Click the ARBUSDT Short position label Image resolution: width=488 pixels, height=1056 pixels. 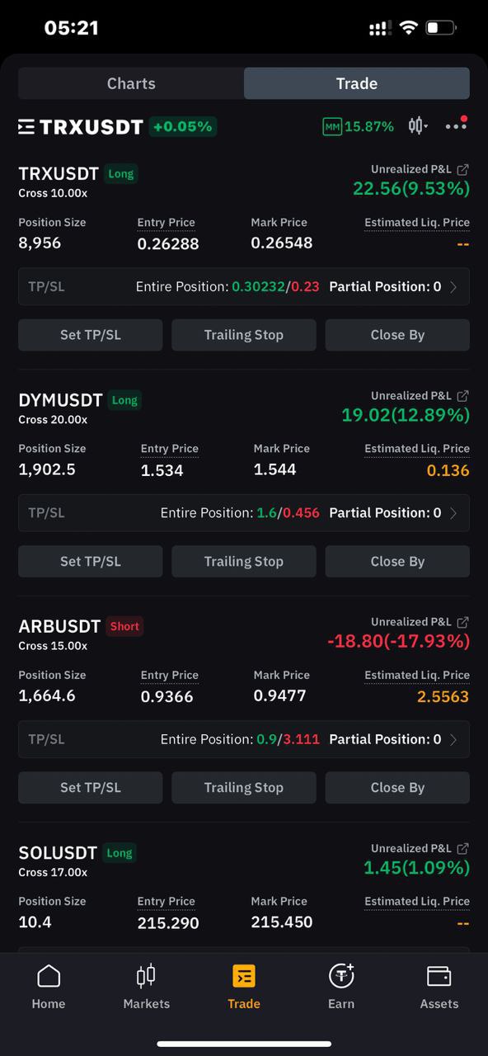pos(124,626)
